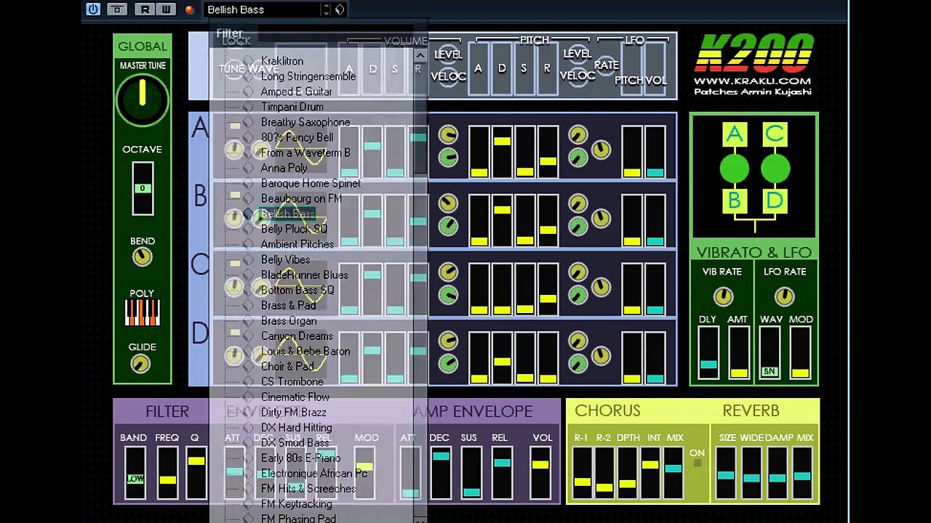
Task: Adjust vibrato DLY slider
Action: (708, 353)
